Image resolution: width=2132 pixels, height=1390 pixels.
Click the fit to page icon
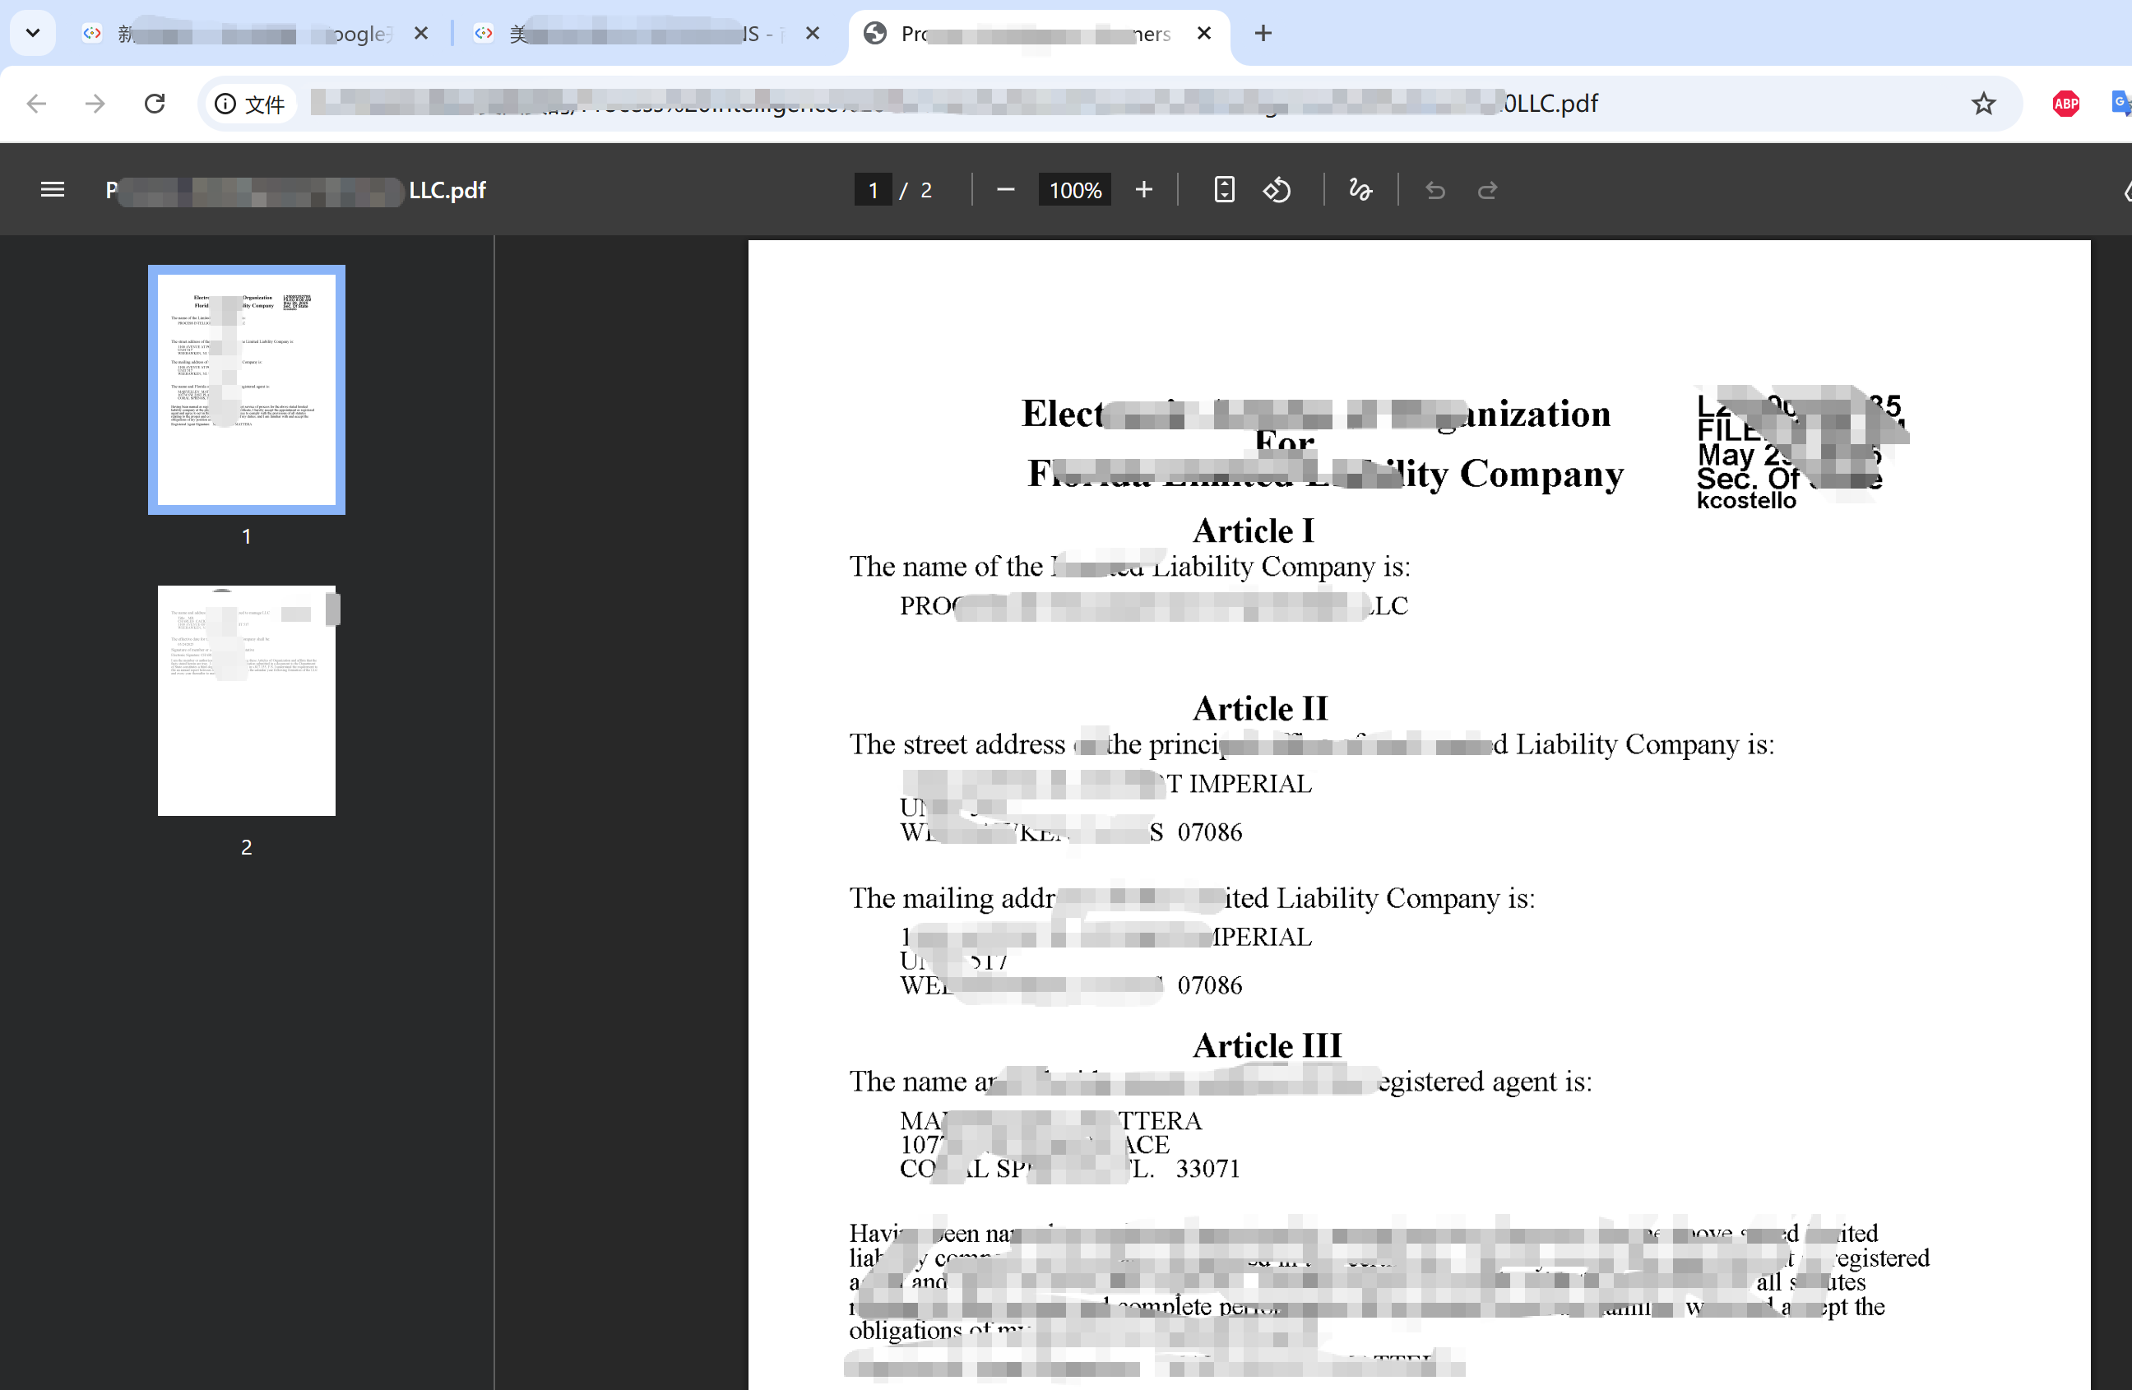pyautogui.click(x=1224, y=190)
